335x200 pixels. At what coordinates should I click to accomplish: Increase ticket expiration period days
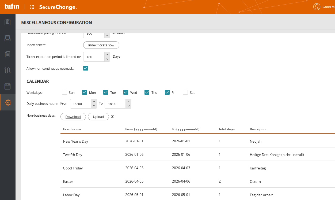tap(107, 55)
